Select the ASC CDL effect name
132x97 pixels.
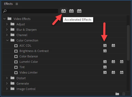tap(25, 46)
